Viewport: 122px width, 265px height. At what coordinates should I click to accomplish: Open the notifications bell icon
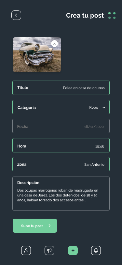pos(96,250)
